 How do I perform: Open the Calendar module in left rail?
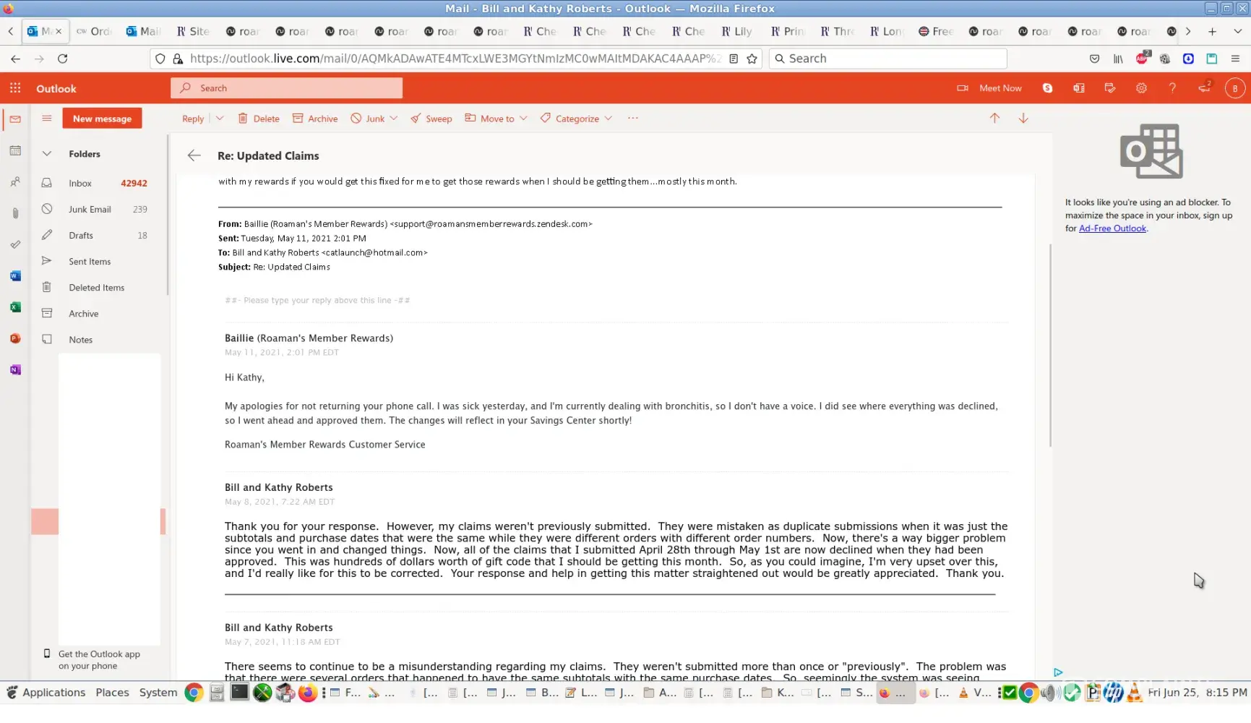pos(15,150)
